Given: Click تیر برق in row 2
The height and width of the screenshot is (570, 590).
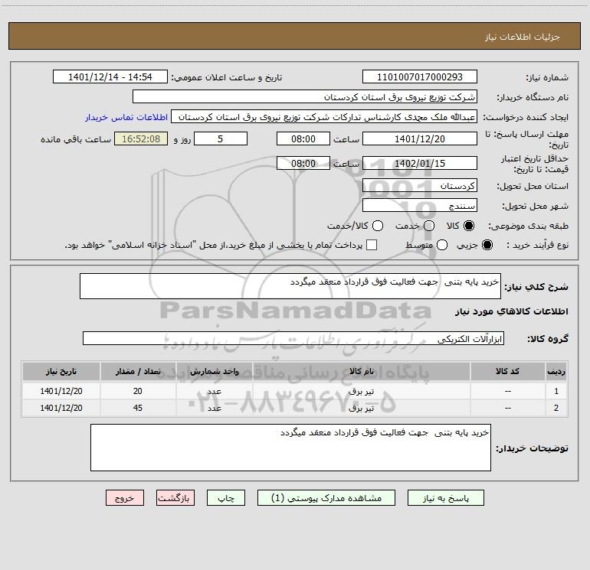Looking at the screenshot, I should 361,408.
